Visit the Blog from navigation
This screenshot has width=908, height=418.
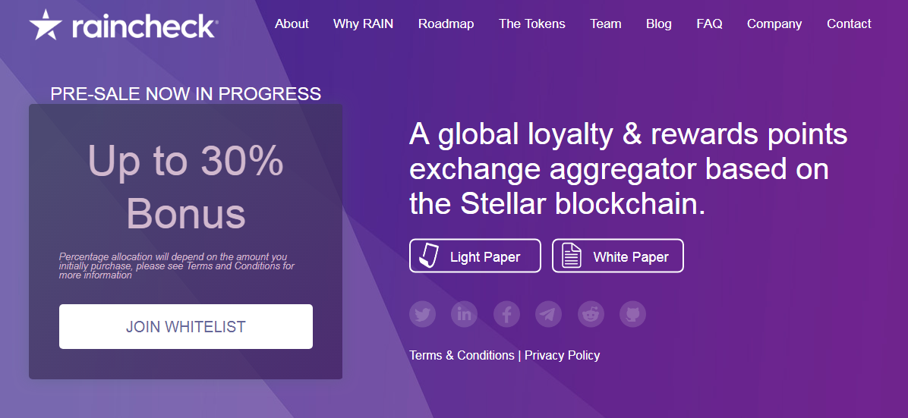[x=659, y=24]
